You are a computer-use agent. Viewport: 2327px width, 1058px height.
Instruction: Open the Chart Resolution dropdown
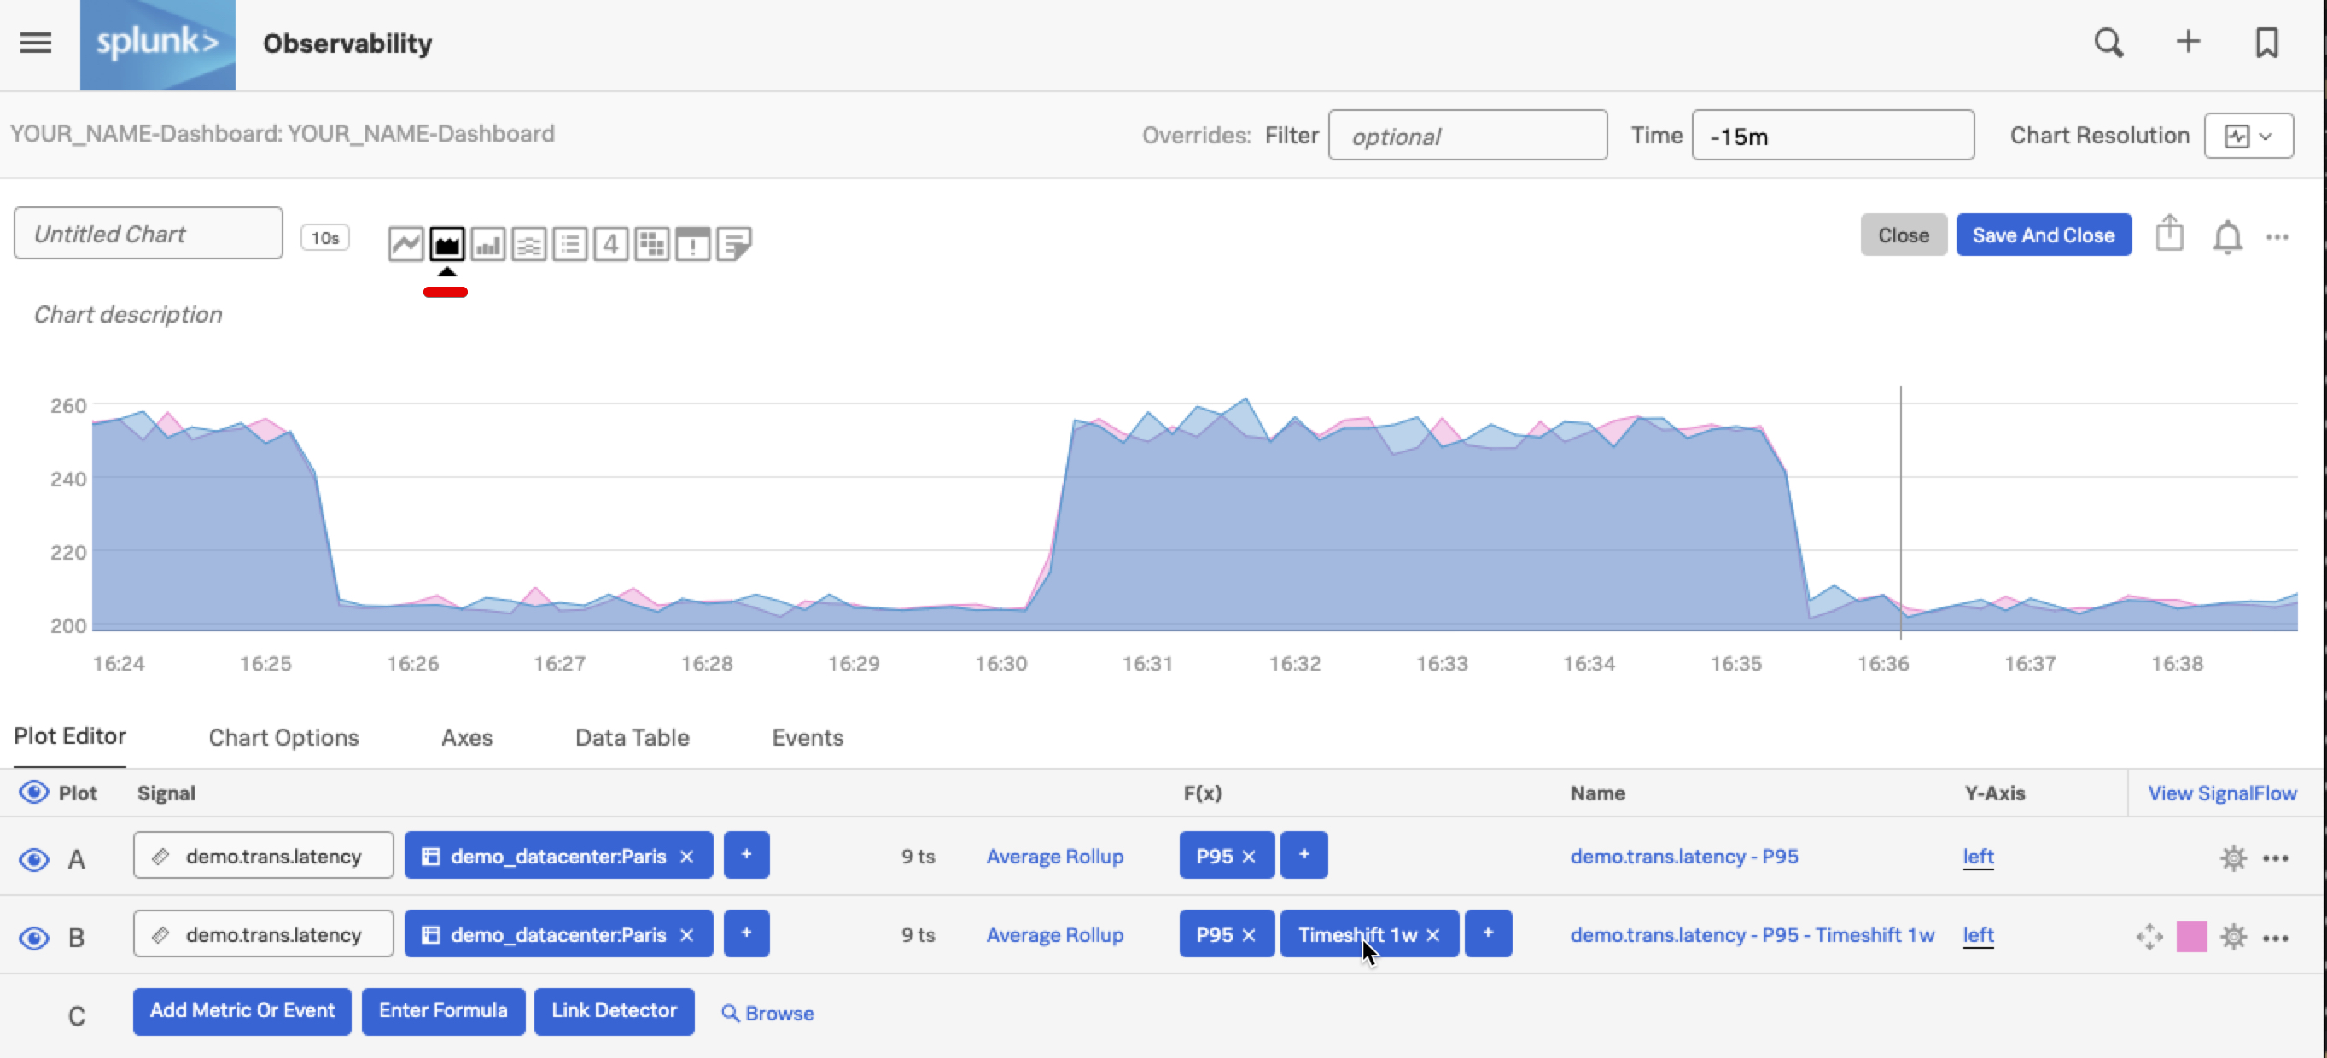(2250, 137)
